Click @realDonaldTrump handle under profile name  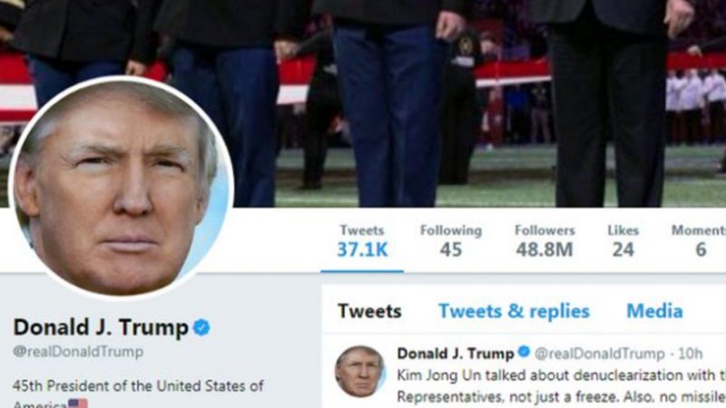tap(78, 352)
